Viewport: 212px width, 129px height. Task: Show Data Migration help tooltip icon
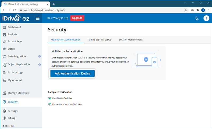click(x=39, y=57)
